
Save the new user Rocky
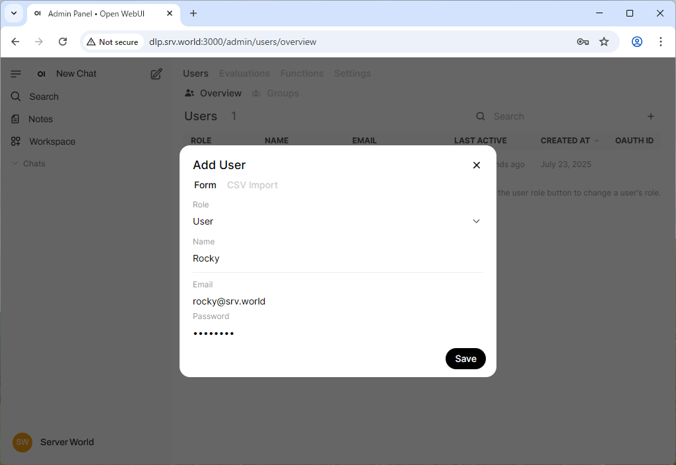tap(465, 359)
